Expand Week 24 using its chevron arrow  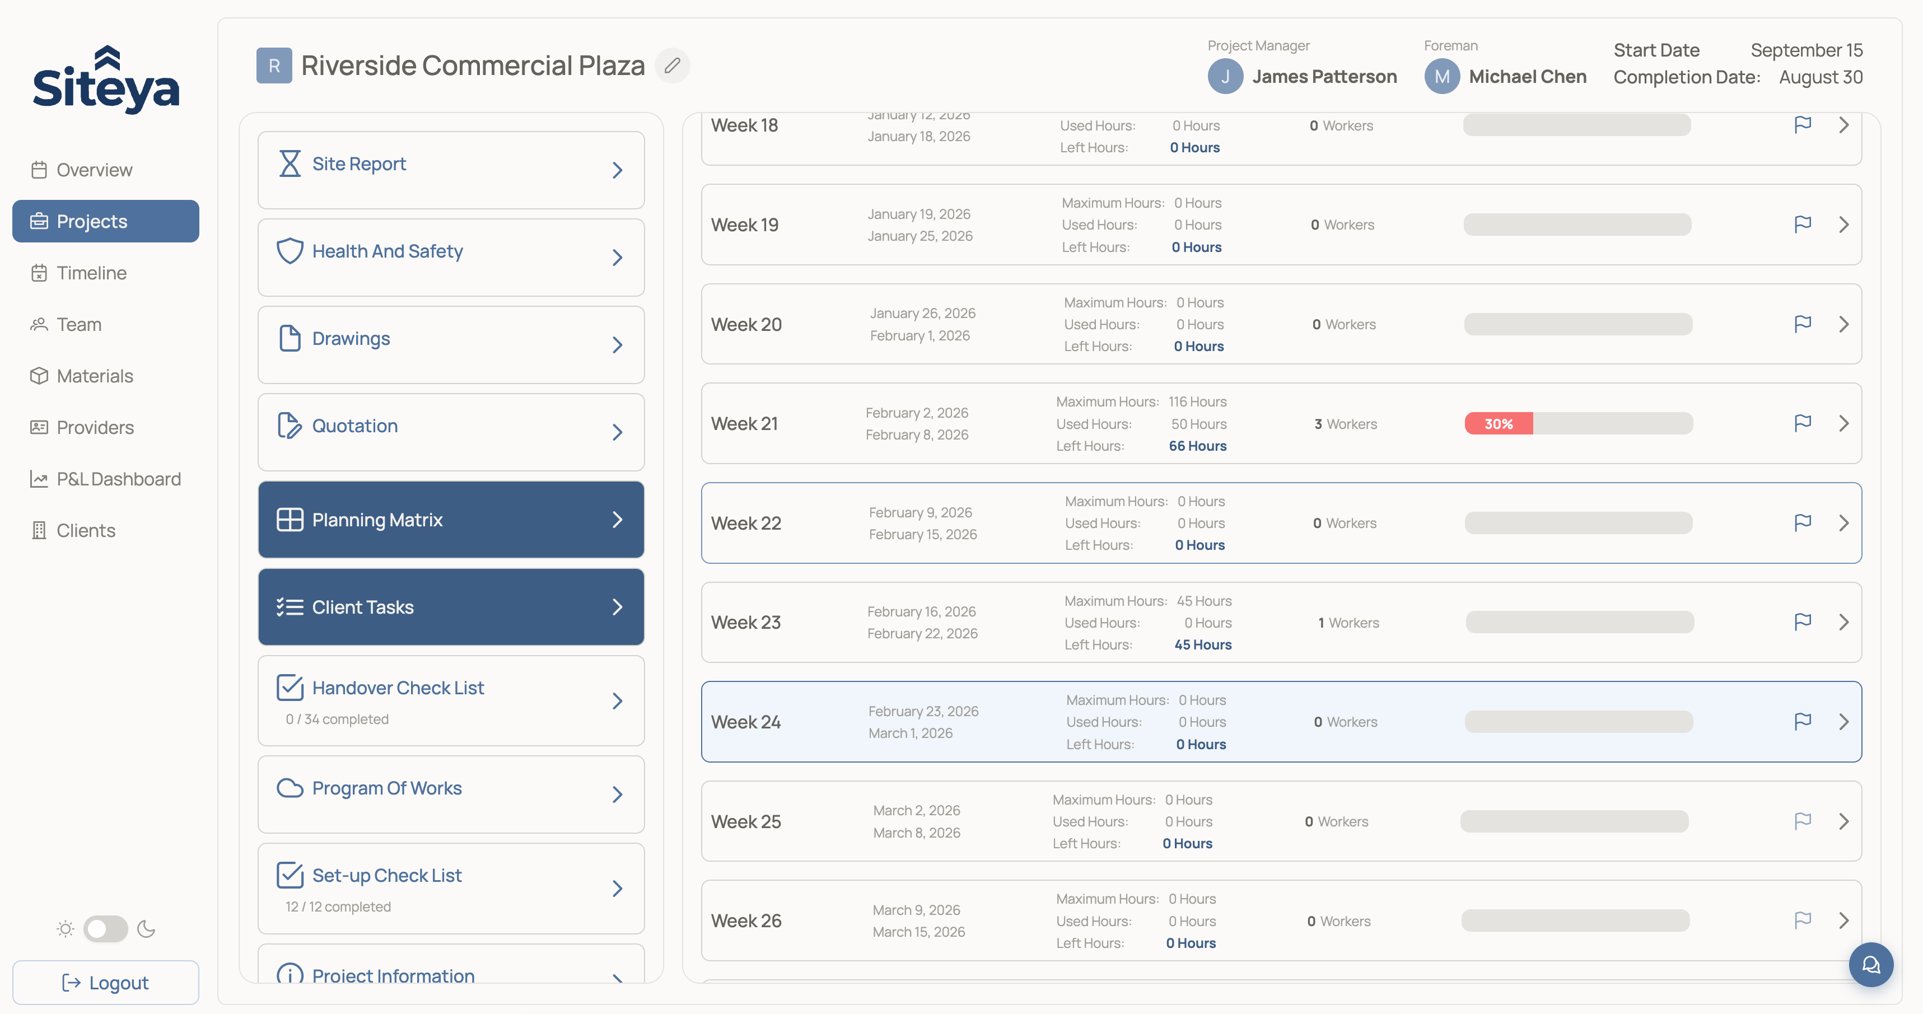(1844, 722)
